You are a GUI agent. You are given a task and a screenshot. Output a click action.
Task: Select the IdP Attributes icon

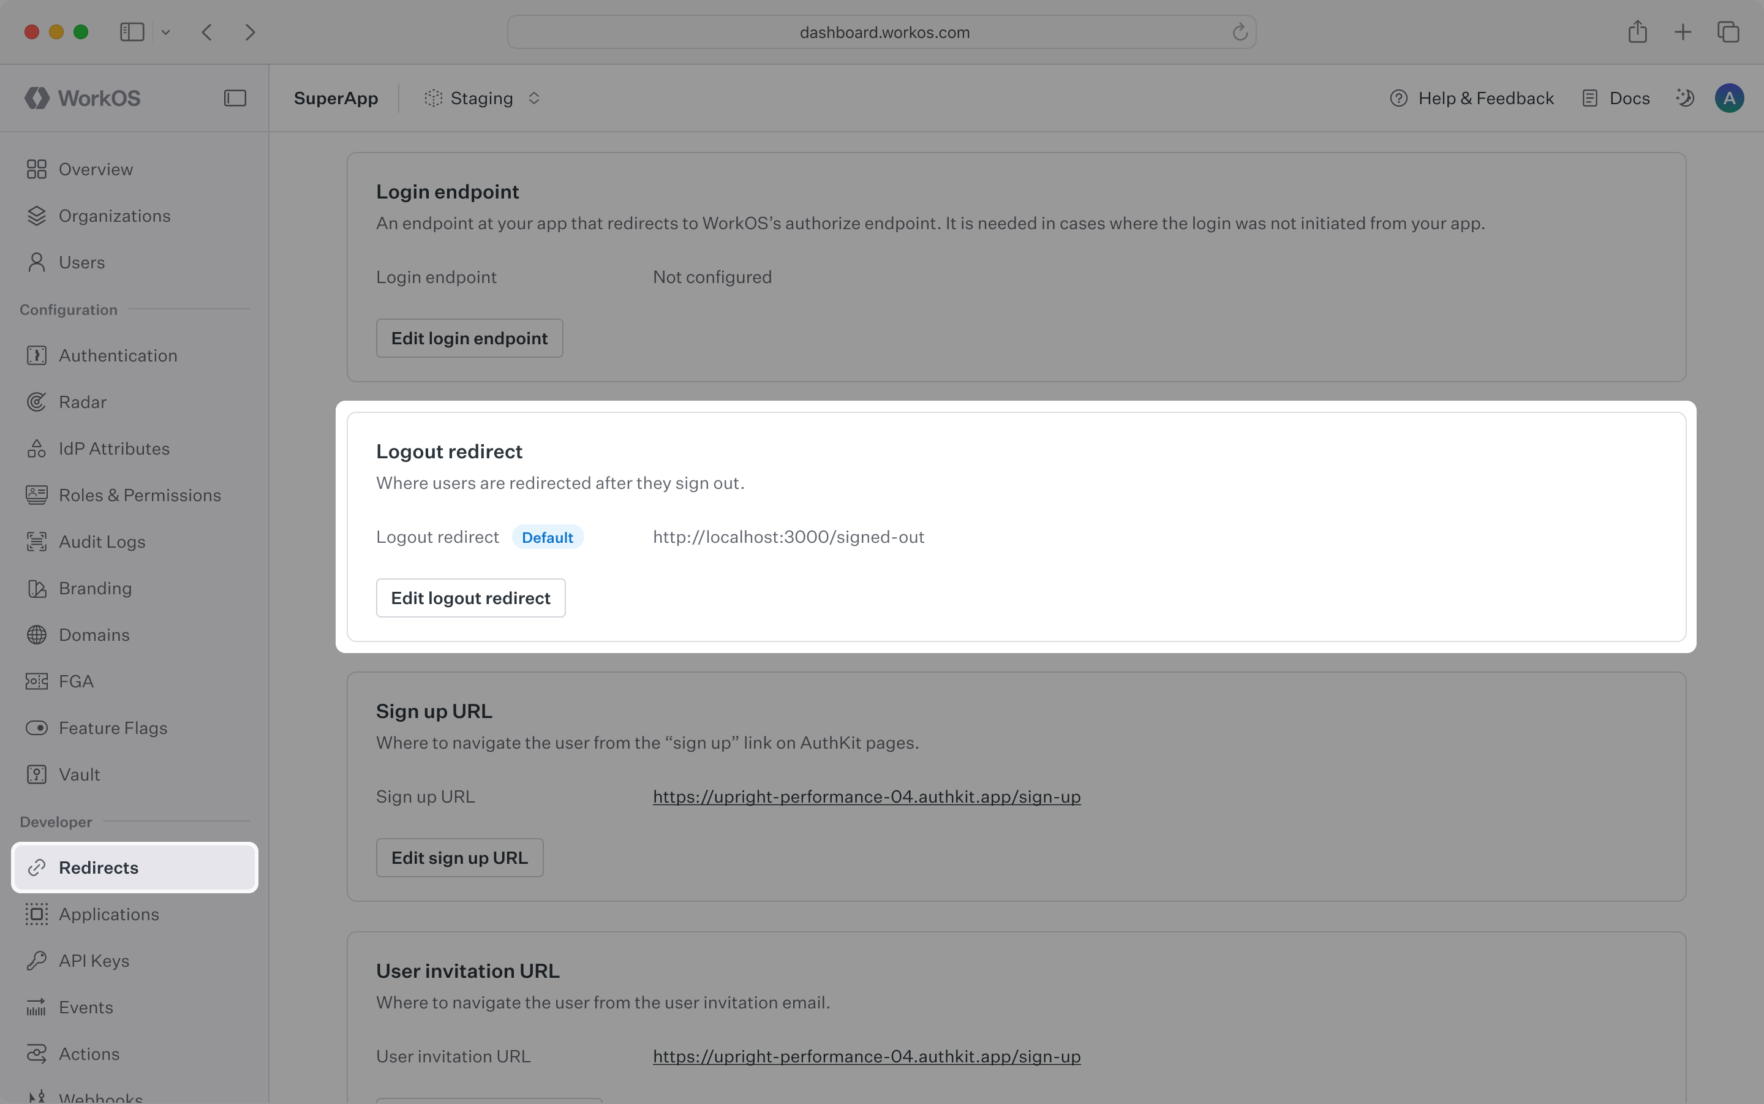[x=37, y=448]
